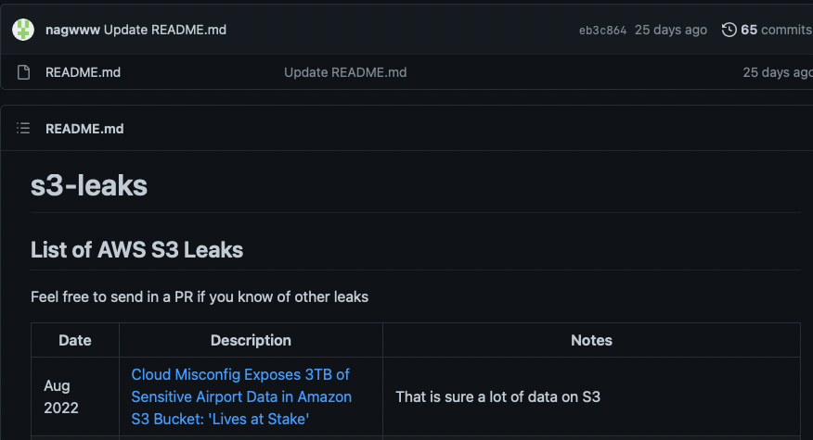View the 65 commits history
Screen dimensions: 813x440
[776, 30]
